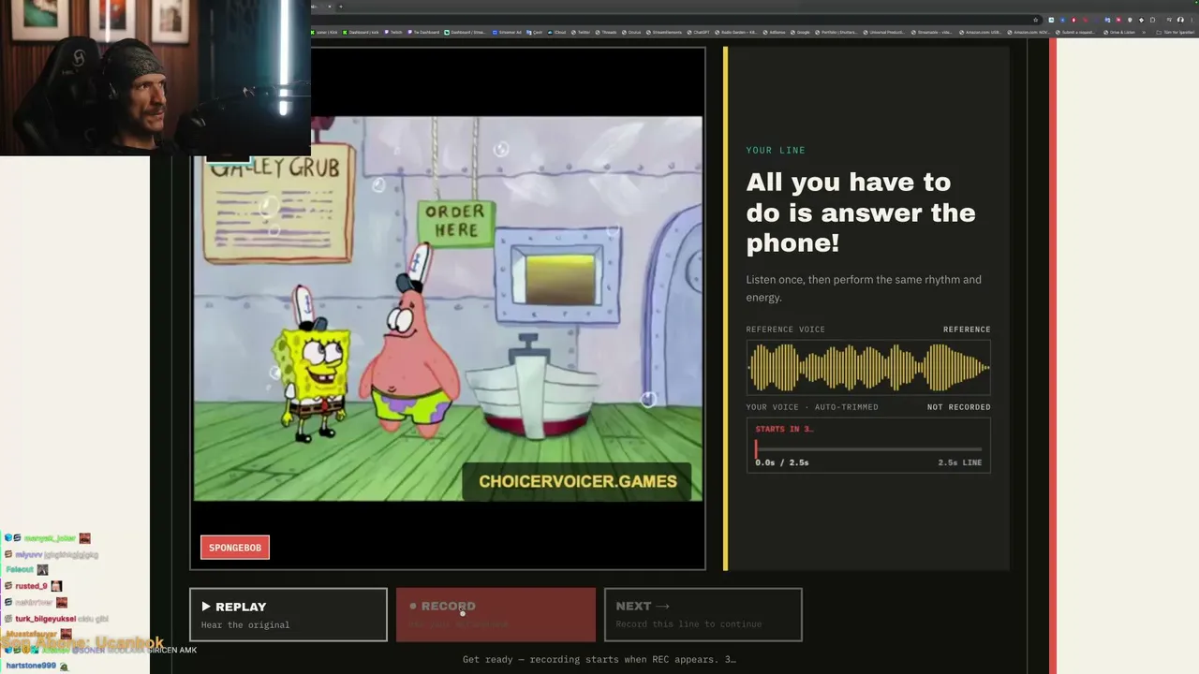The image size is (1199, 674).
Task: Open the 'Srteamer Ad' bookmark
Action: tap(507, 33)
